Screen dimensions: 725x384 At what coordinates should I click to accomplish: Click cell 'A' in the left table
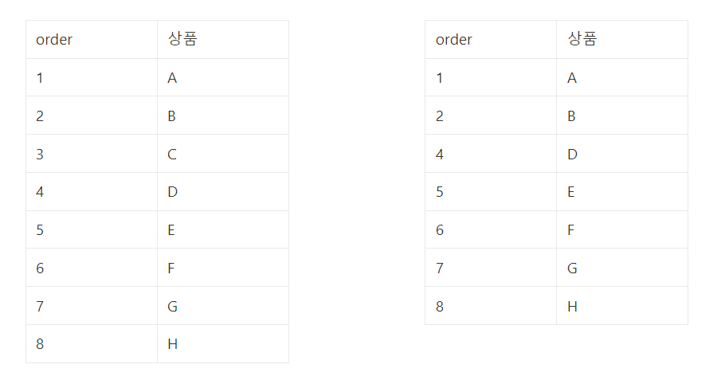[x=223, y=77]
